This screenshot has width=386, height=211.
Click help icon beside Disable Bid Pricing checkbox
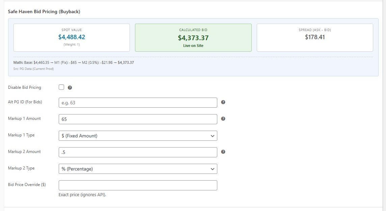point(70,88)
